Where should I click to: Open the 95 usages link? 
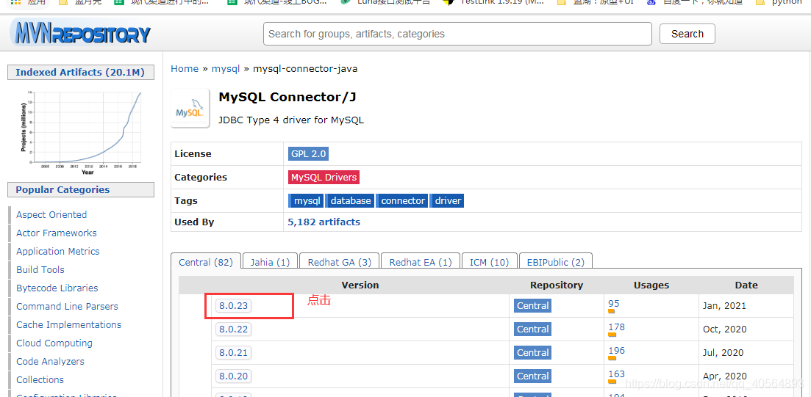pos(613,304)
